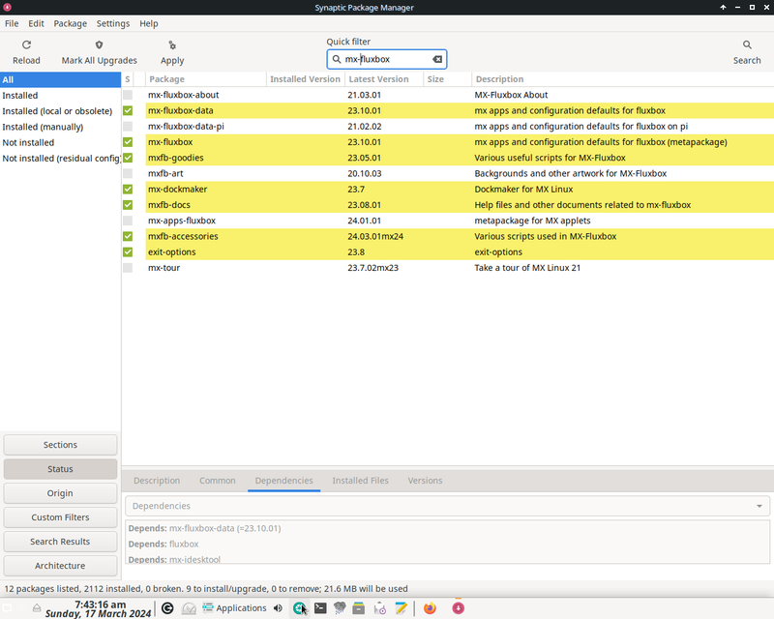Open Search via the magnifier icon

point(747,44)
